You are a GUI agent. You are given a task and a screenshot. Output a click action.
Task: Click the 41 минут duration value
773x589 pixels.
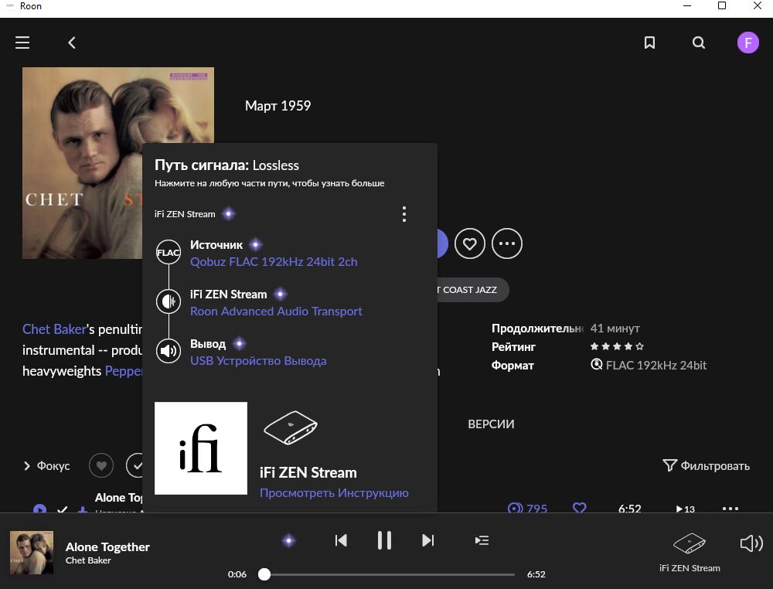coord(615,329)
